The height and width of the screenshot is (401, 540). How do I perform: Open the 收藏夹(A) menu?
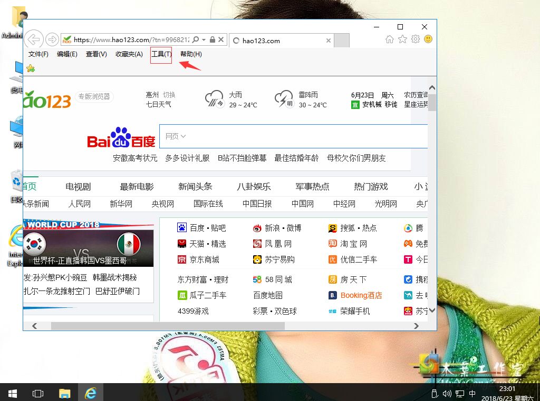(129, 54)
